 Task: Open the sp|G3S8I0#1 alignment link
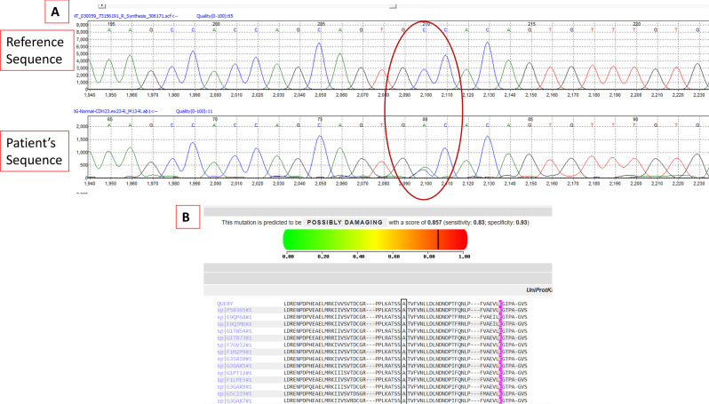pyautogui.click(x=234, y=359)
